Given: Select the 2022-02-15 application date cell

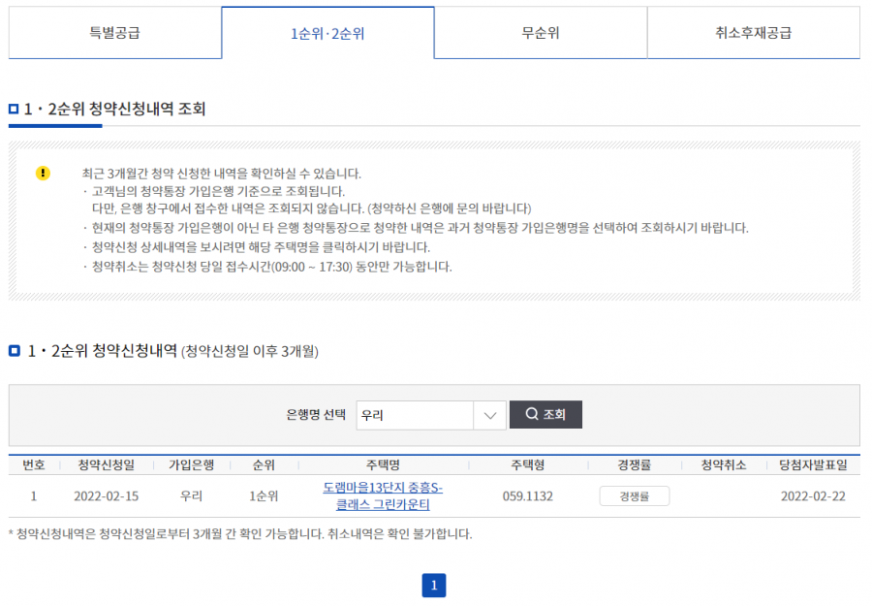Looking at the screenshot, I should tap(107, 496).
